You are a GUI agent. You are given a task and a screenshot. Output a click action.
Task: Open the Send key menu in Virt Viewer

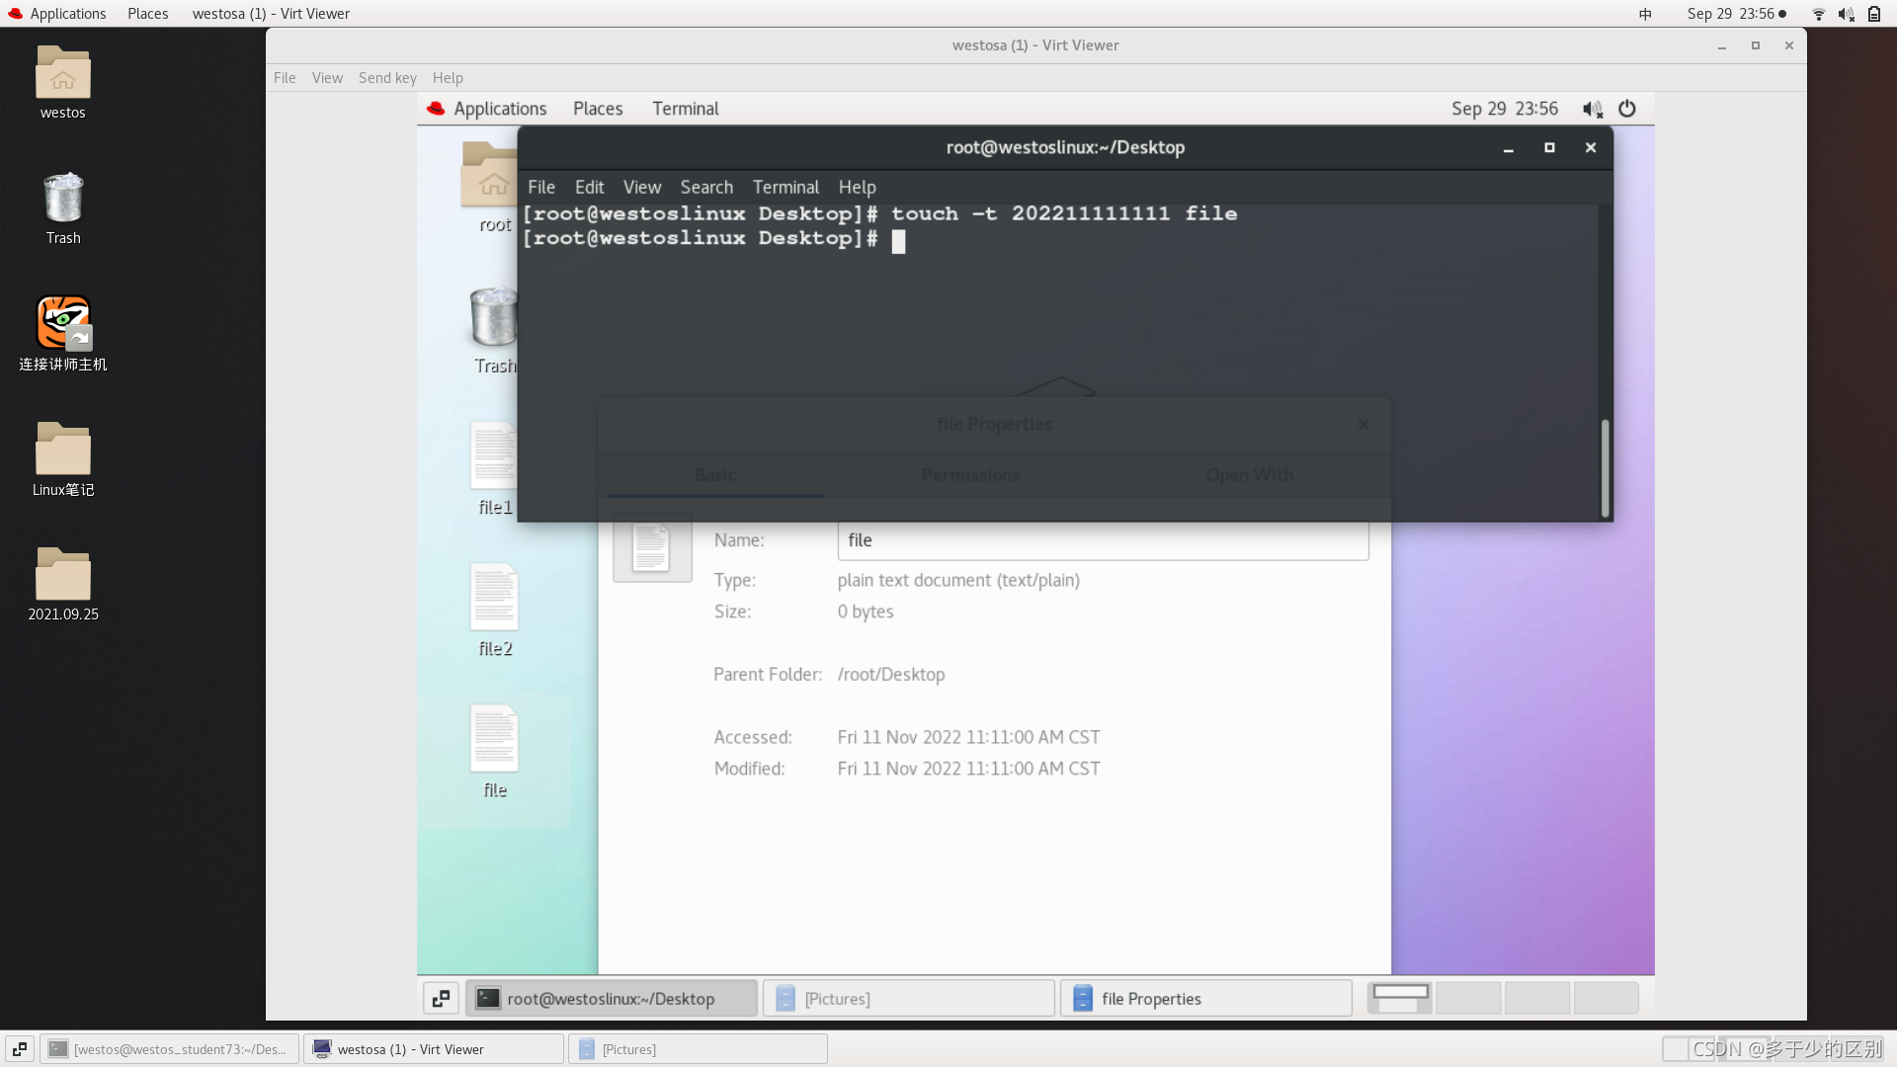[x=387, y=78]
